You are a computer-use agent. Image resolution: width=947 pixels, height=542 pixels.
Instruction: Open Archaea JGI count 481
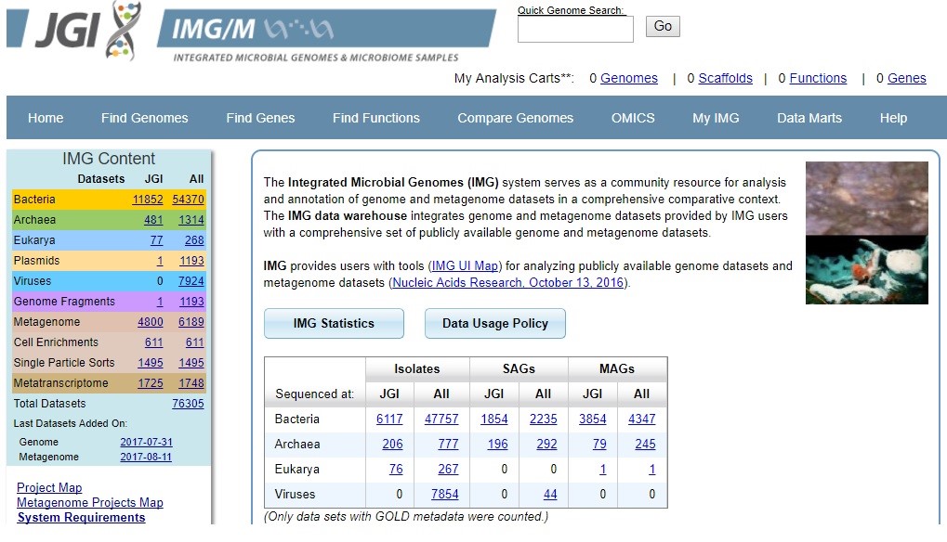[153, 220]
